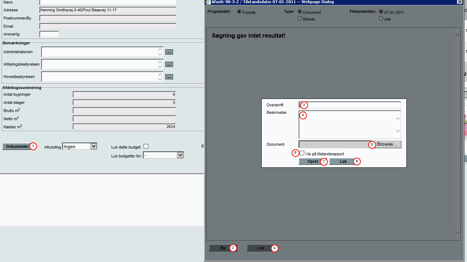Click the Kælder m² field showing 2624
This screenshot has height=262, width=467.
124,127
